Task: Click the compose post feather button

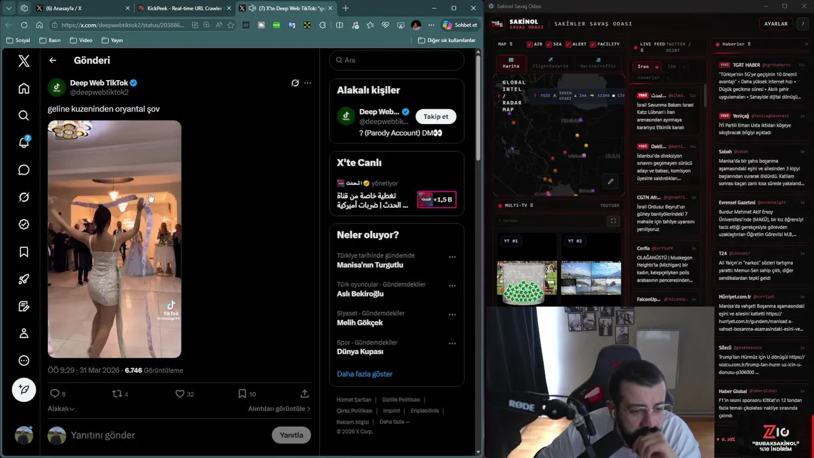Action: pos(24,389)
